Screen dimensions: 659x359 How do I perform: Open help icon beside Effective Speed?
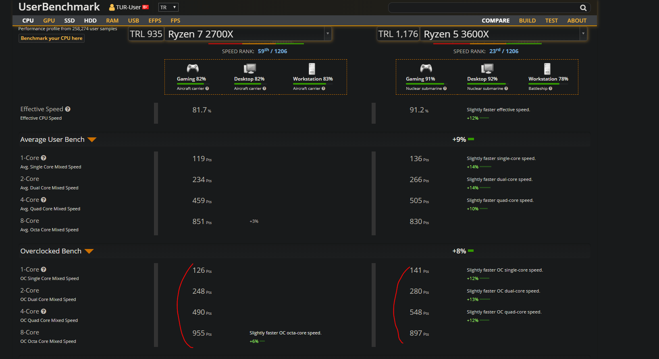coord(68,109)
